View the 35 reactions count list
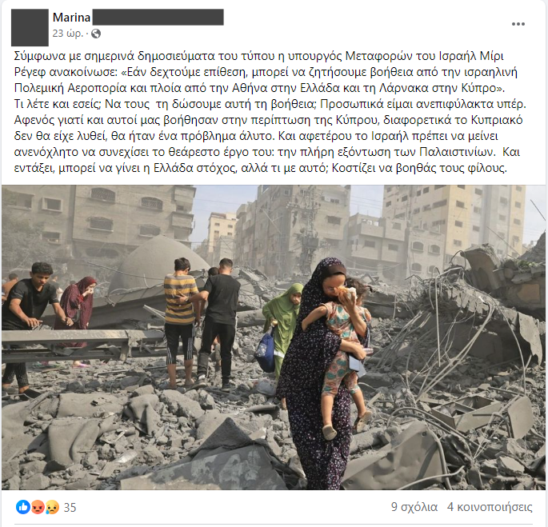The image size is (548, 527). [x=70, y=507]
